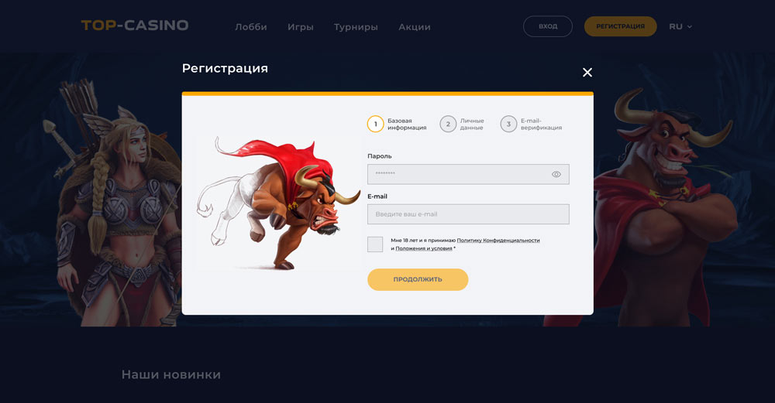Select step 2 circle Личные данные
This screenshot has width=775, height=403.
click(448, 124)
